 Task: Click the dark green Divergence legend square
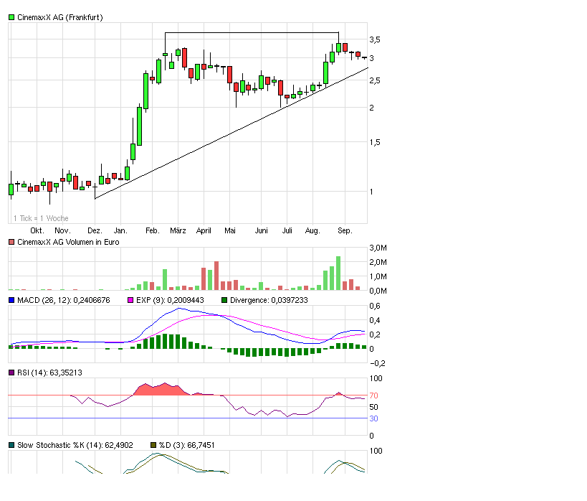pyautogui.click(x=224, y=300)
